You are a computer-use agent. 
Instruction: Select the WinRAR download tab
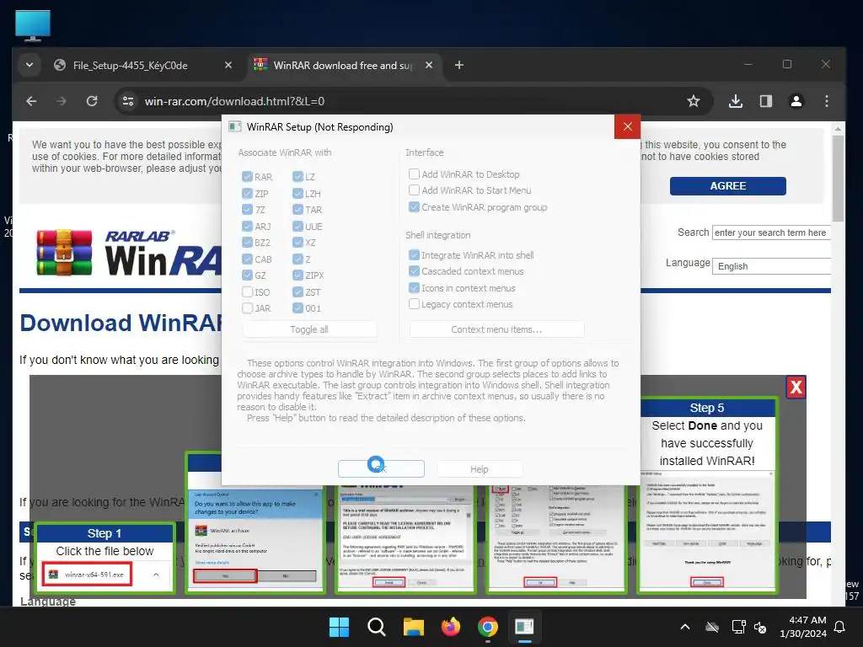344,65
